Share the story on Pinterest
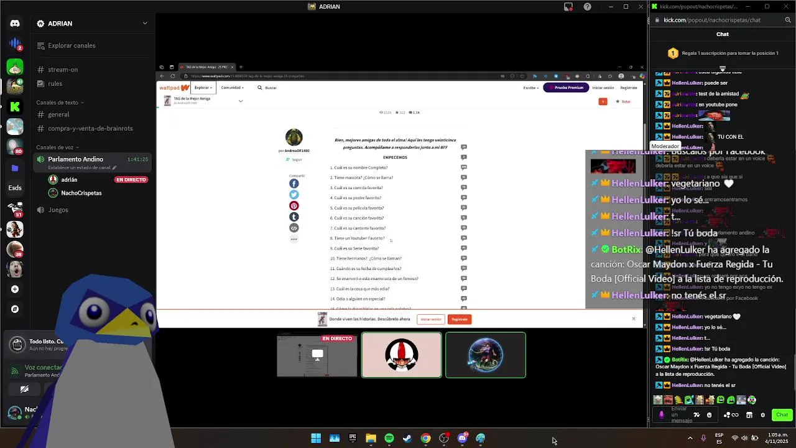Viewport: 796px width, 448px height. [294, 206]
